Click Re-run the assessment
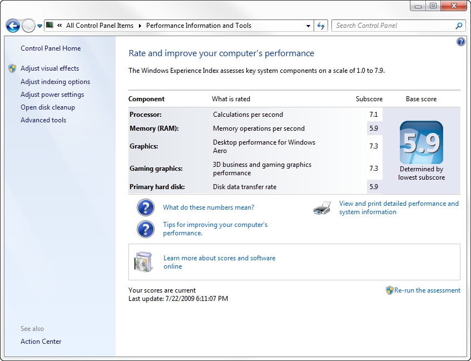Screen dimensions: 471x361 (427, 290)
